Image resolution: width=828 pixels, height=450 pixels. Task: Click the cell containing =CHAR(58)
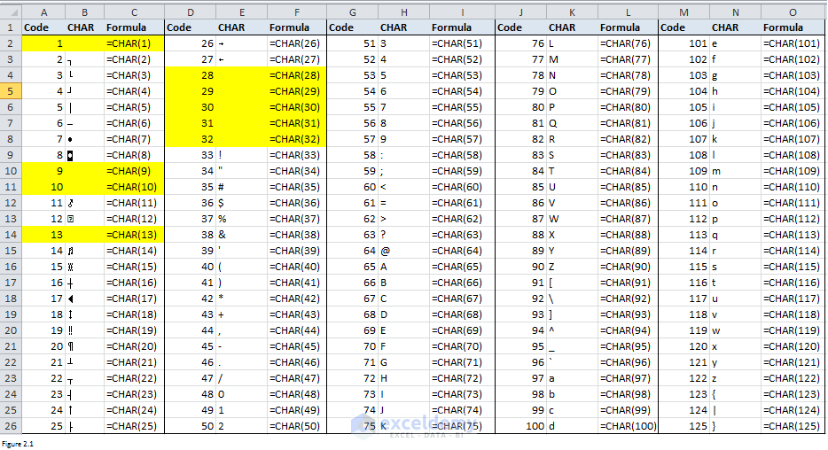[x=462, y=155]
